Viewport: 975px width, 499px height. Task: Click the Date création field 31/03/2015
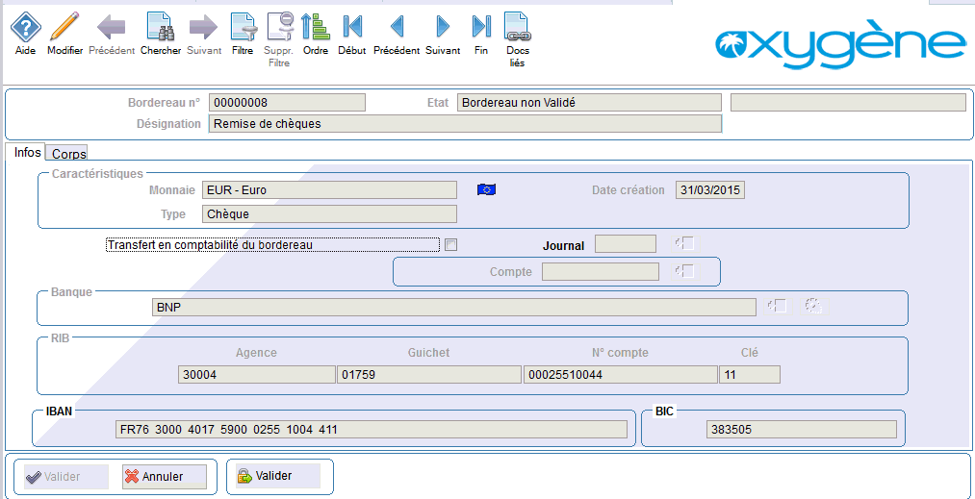coord(710,190)
